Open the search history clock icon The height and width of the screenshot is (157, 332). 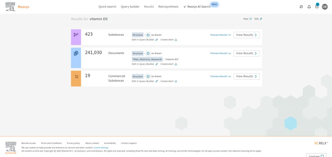click(x=301, y=7)
